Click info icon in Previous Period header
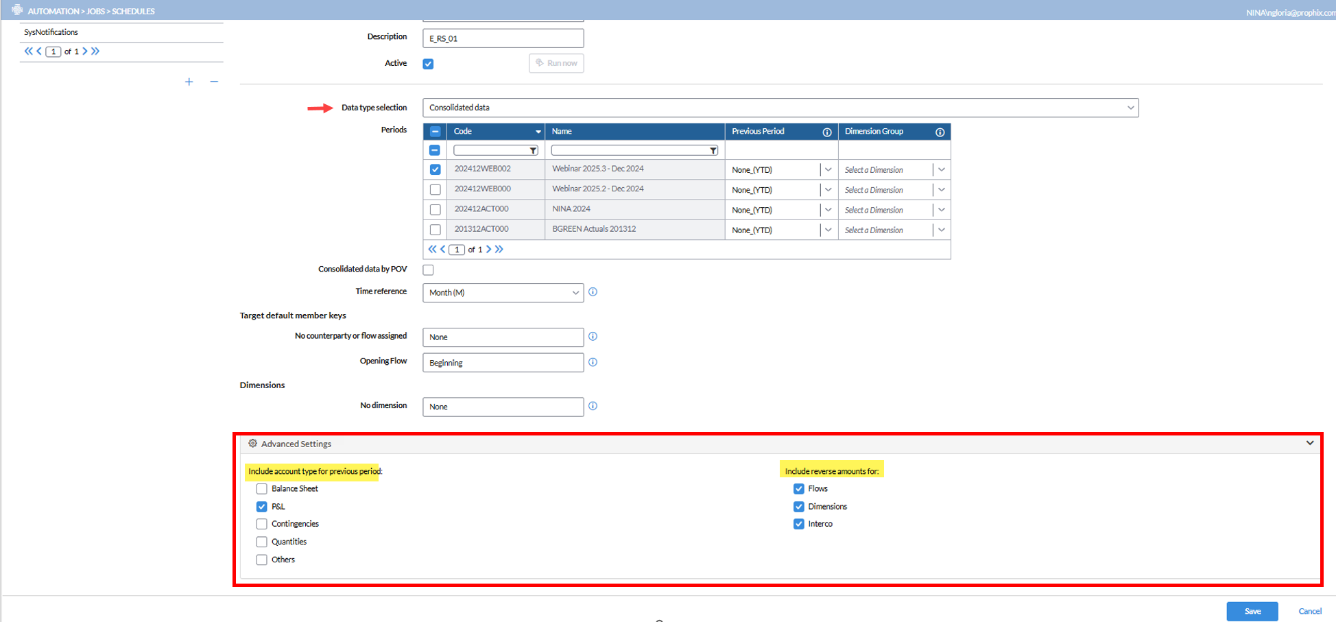The width and height of the screenshot is (1336, 622). [x=827, y=132]
